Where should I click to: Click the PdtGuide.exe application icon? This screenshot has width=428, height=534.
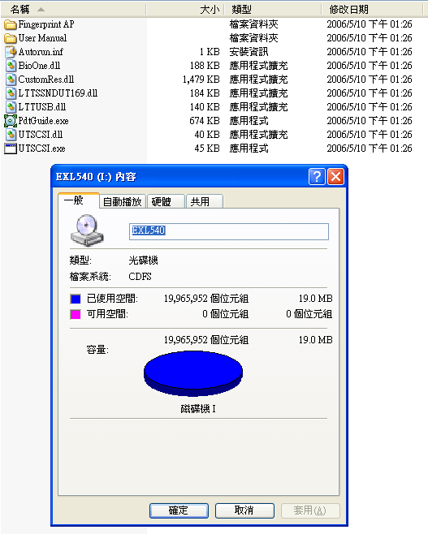pyautogui.click(x=11, y=121)
